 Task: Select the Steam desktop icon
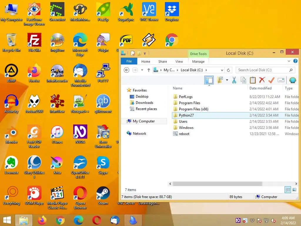tap(103, 195)
